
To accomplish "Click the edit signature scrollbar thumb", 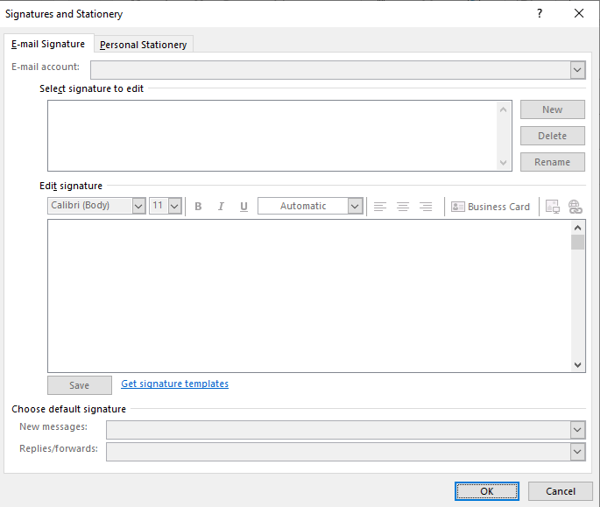I will click(x=578, y=243).
